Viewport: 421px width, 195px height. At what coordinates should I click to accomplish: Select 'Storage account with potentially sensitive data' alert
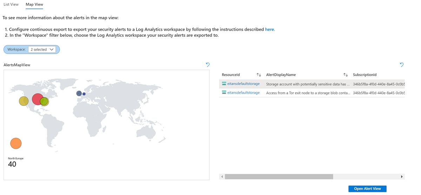pos(308,84)
